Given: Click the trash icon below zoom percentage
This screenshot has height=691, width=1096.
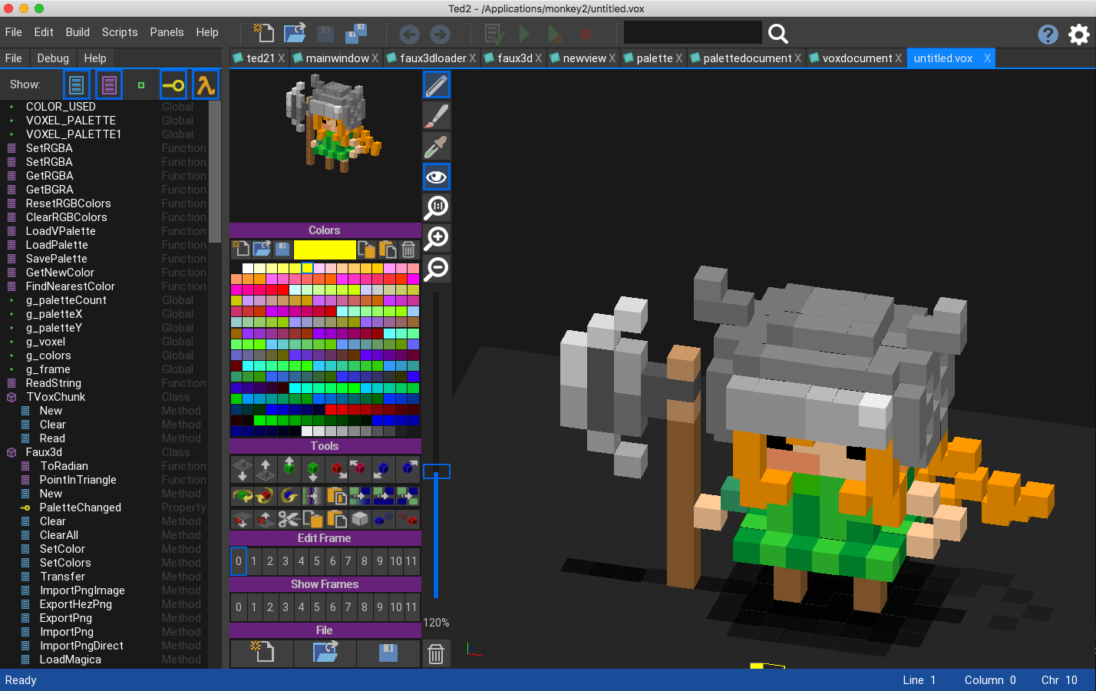Looking at the screenshot, I should 436,653.
